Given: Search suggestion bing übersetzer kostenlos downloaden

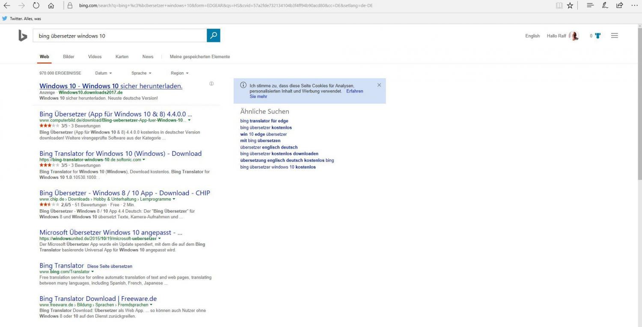Looking at the screenshot, I should [x=279, y=154].
